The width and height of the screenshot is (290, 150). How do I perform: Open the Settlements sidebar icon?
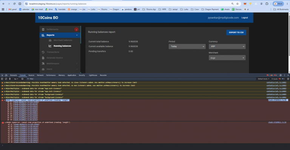pos(43,29)
